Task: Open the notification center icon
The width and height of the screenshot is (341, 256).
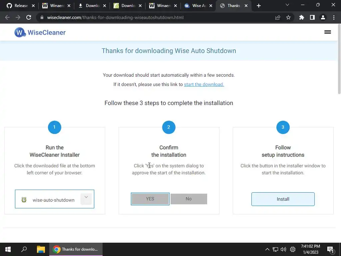Action: 330,250
